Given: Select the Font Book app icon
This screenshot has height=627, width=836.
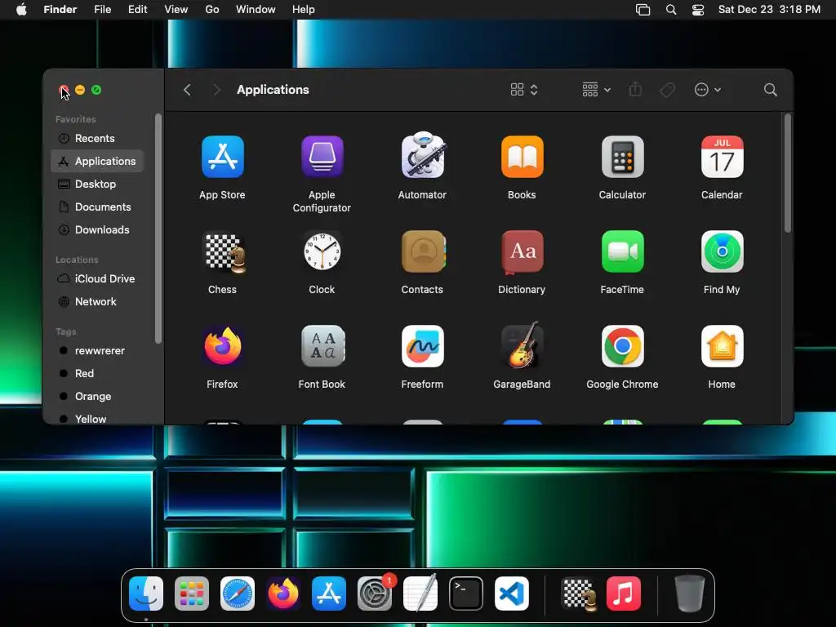Looking at the screenshot, I should click(x=322, y=346).
